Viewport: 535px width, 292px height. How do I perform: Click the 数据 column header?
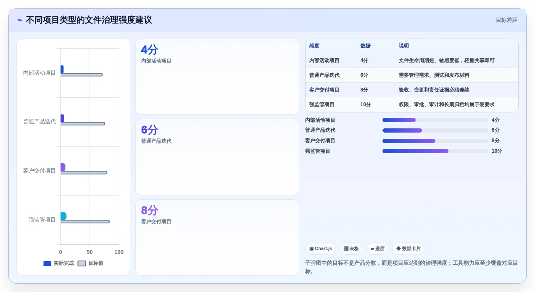pyautogui.click(x=365, y=46)
